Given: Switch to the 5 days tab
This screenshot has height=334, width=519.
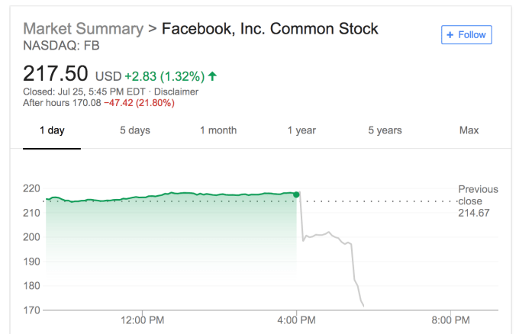Looking at the screenshot, I should (135, 130).
